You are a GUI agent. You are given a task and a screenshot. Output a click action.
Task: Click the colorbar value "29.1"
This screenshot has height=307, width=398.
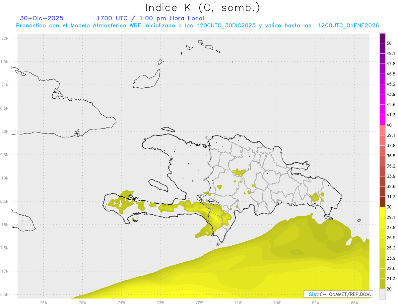391,217
